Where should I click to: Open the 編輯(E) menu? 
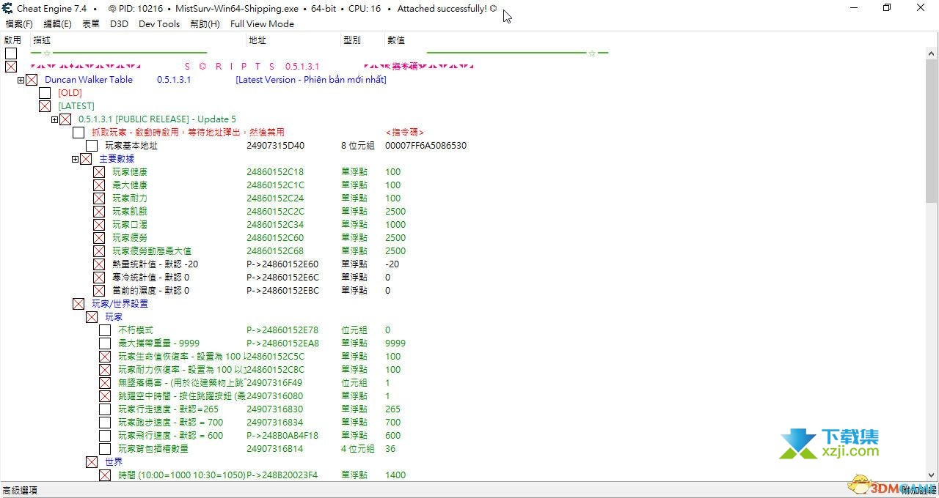57,23
